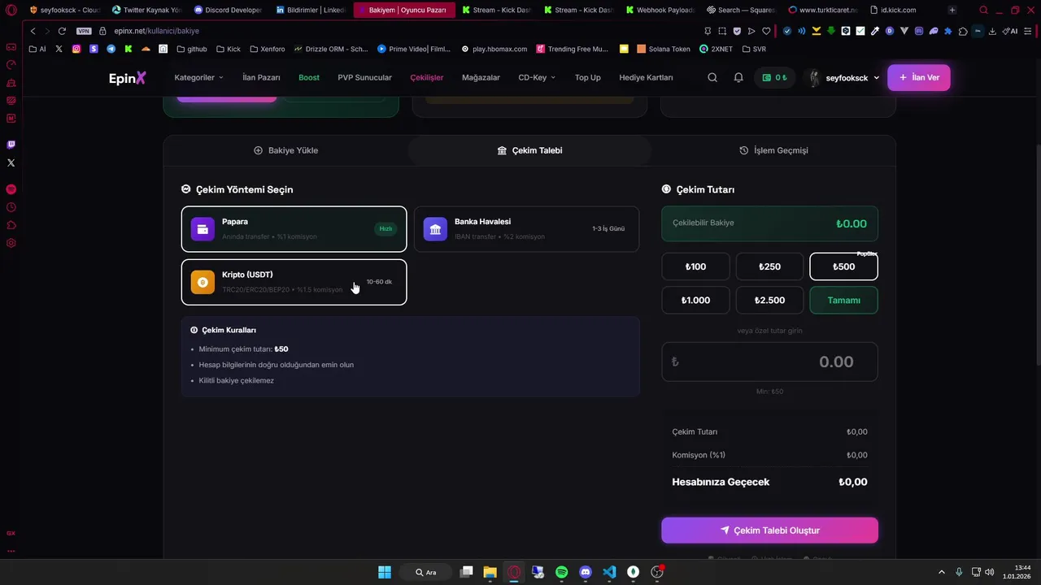Open the browser extensions puzzle icon
This screenshot has width=1041, height=585.
963,31
